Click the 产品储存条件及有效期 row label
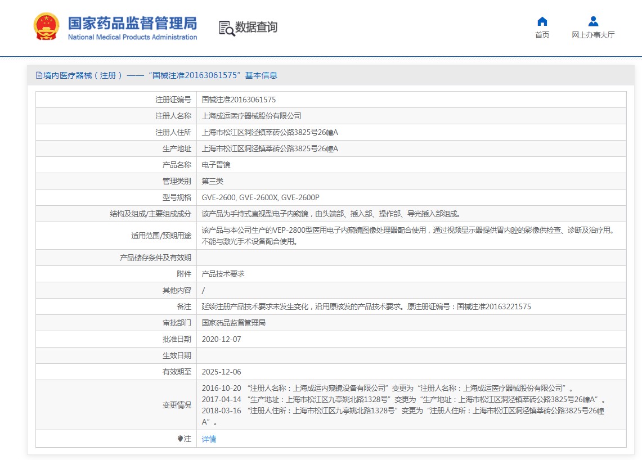This screenshot has width=642, height=460. coord(156,258)
